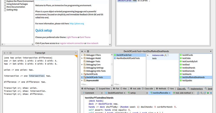Navigate forward with blue right arrow

click(211, 93)
